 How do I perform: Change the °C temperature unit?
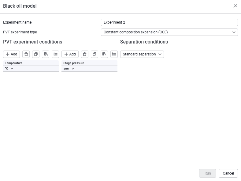click(x=9, y=69)
